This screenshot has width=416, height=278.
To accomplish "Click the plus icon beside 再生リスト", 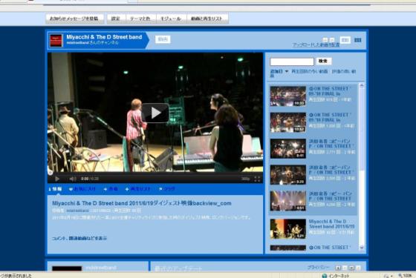I will point(127,189).
